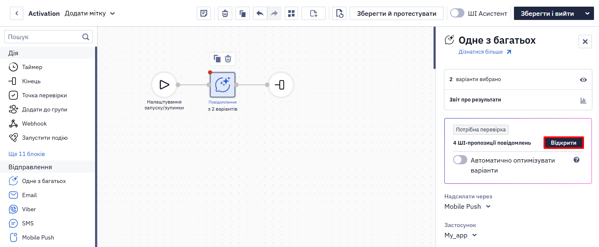Open the results report chart icon

pyautogui.click(x=583, y=100)
